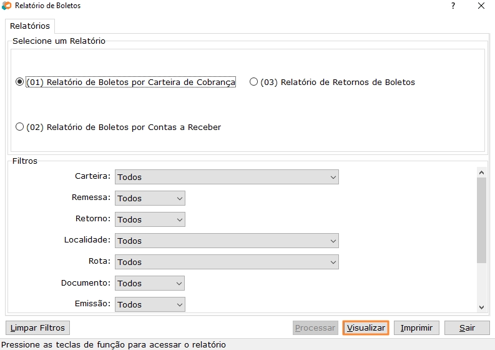Open the Rota dropdown
Image resolution: width=495 pixels, height=350 pixels.
(x=227, y=262)
